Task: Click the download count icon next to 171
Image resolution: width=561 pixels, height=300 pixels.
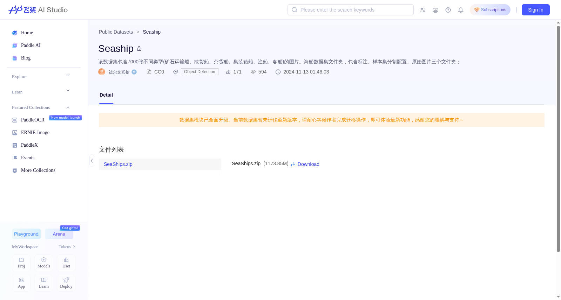Action: pos(228,72)
